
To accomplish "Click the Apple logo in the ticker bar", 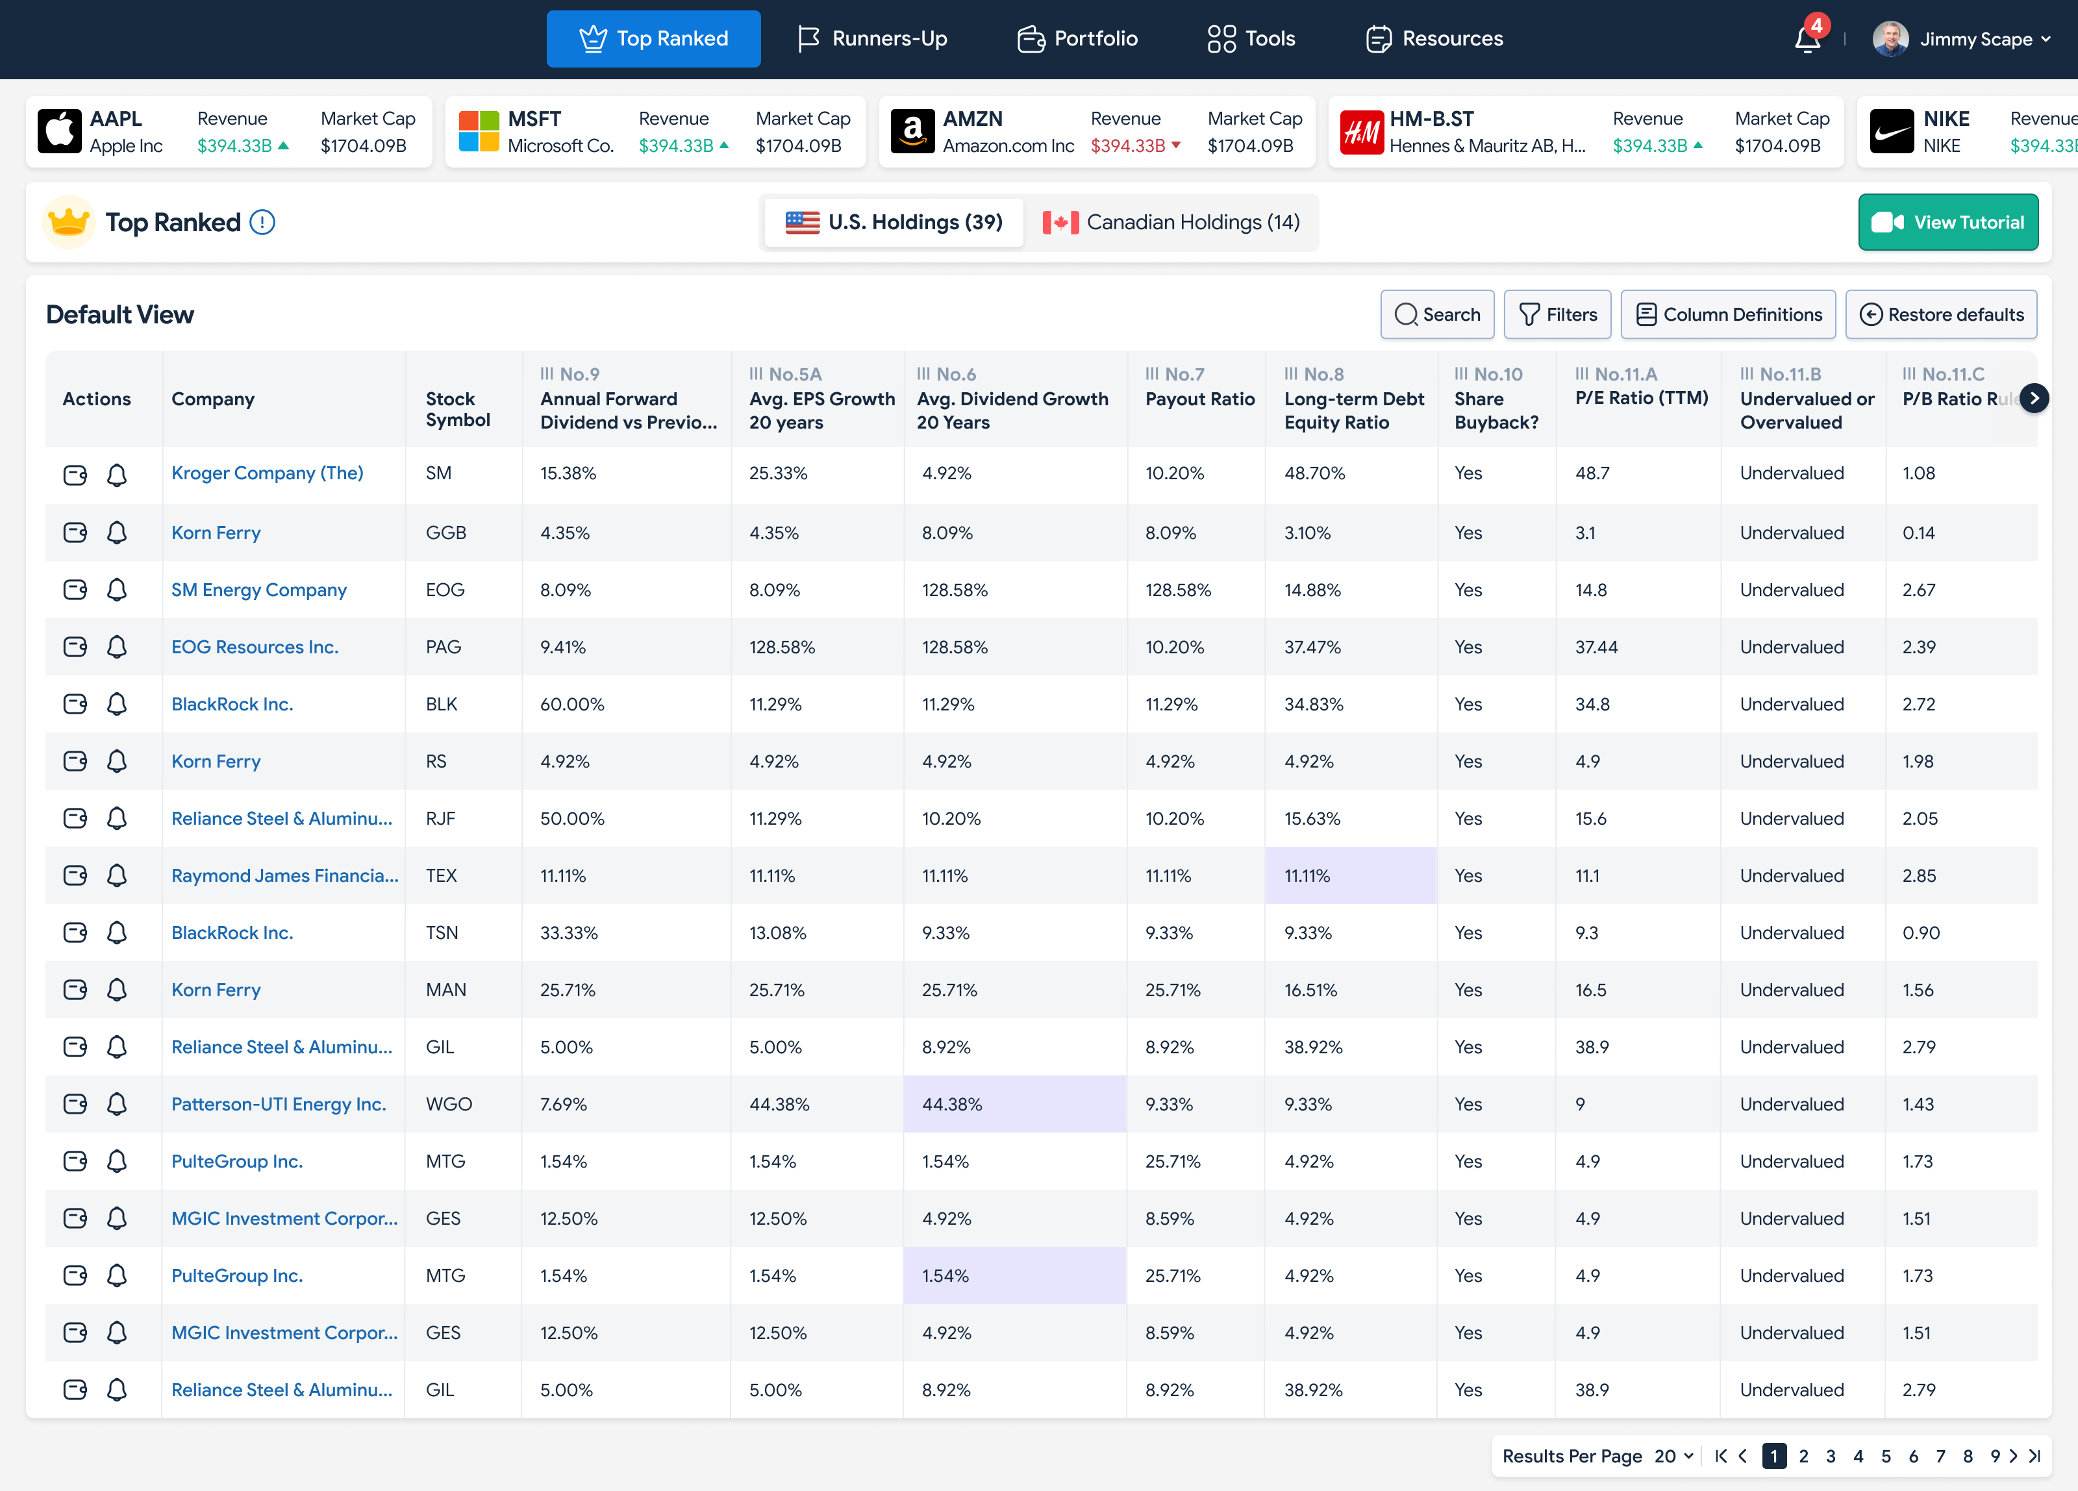I will (60, 131).
